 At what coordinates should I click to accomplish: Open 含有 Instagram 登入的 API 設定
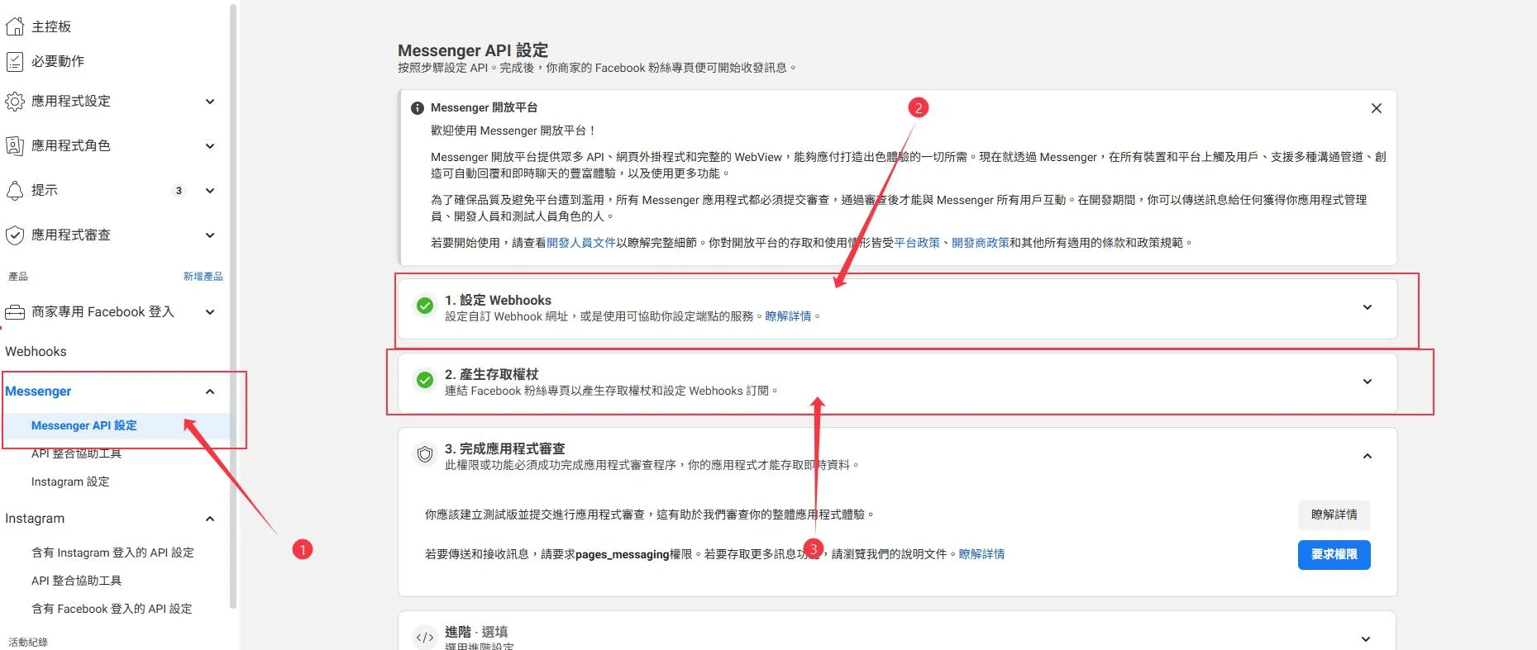[112, 553]
